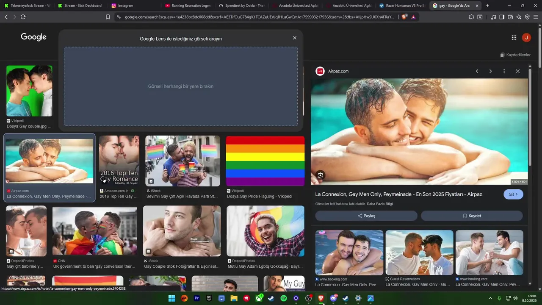The image size is (542, 305).
Task: Click the address bar URL
Action: click(x=260, y=17)
